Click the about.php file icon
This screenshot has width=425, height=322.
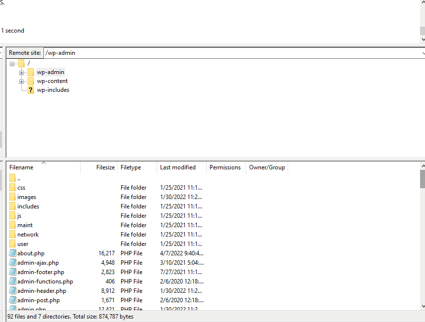pyautogui.click(x=12, y=253)
